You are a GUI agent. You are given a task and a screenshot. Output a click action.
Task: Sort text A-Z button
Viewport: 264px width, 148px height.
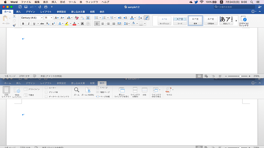[140, 18]
